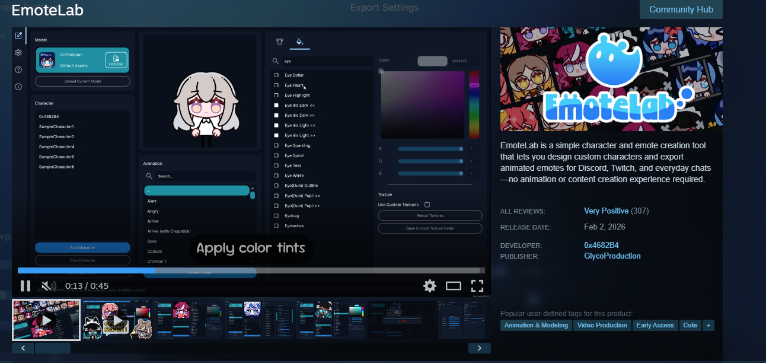Open video settings gear
The image size is (766, 363).
point(430,286)
